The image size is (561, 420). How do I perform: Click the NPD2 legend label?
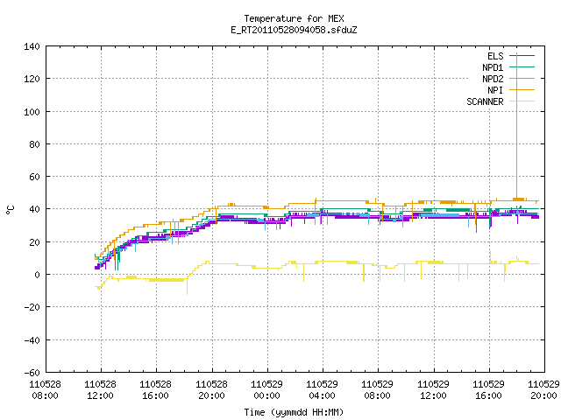coord(493,79)
